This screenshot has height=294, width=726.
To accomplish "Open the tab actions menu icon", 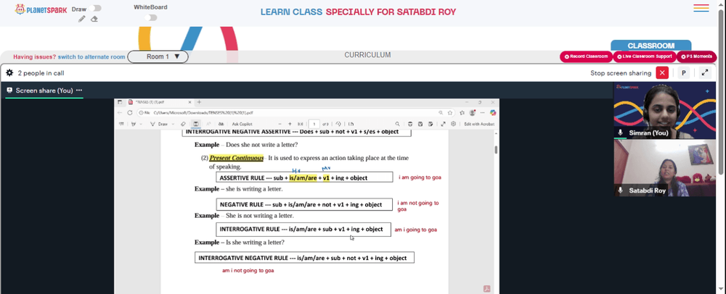I will click(x=120, y=102).
